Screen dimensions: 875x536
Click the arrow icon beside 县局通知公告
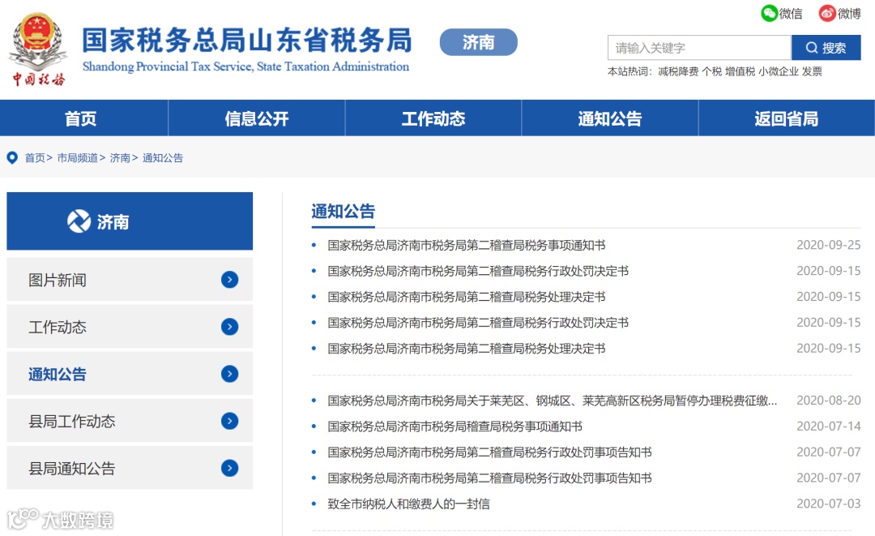click(229, 468)
